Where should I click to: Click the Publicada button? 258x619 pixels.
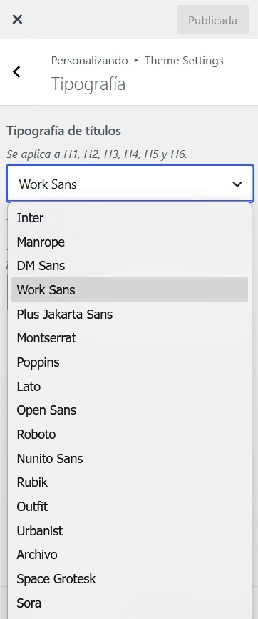tap(212, 20)
